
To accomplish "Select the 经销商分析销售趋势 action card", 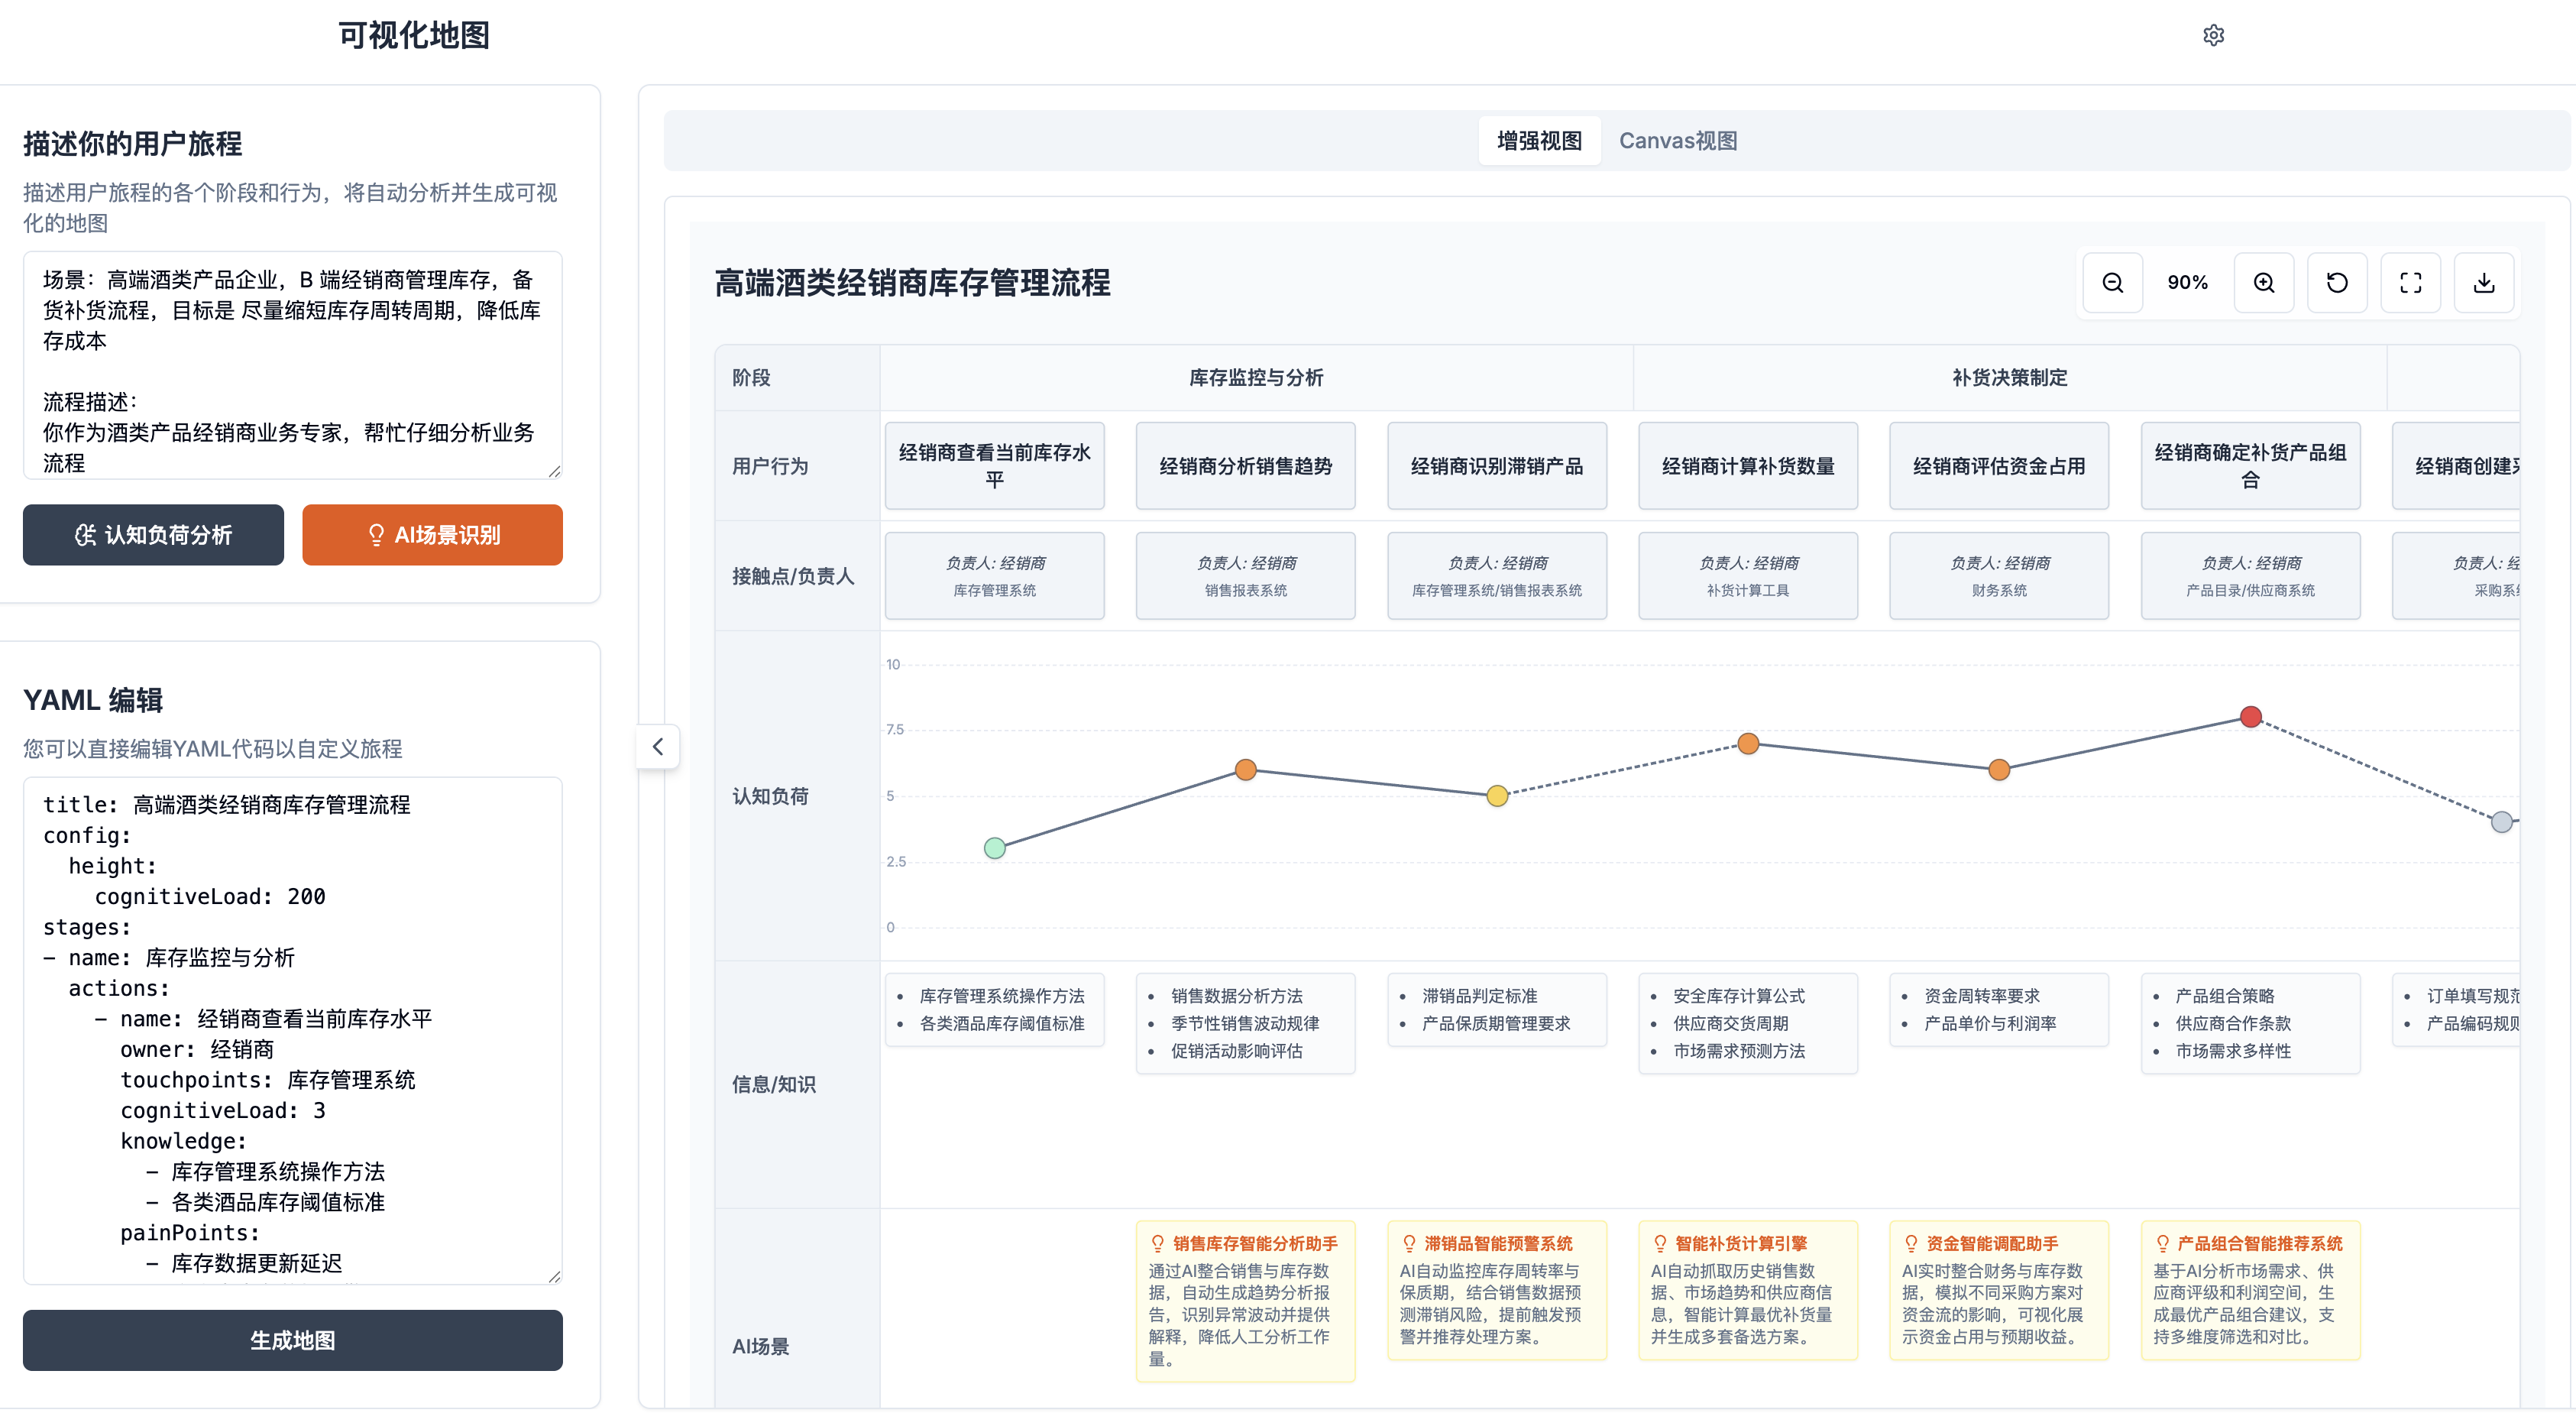I will click(x=1245, y=466).
